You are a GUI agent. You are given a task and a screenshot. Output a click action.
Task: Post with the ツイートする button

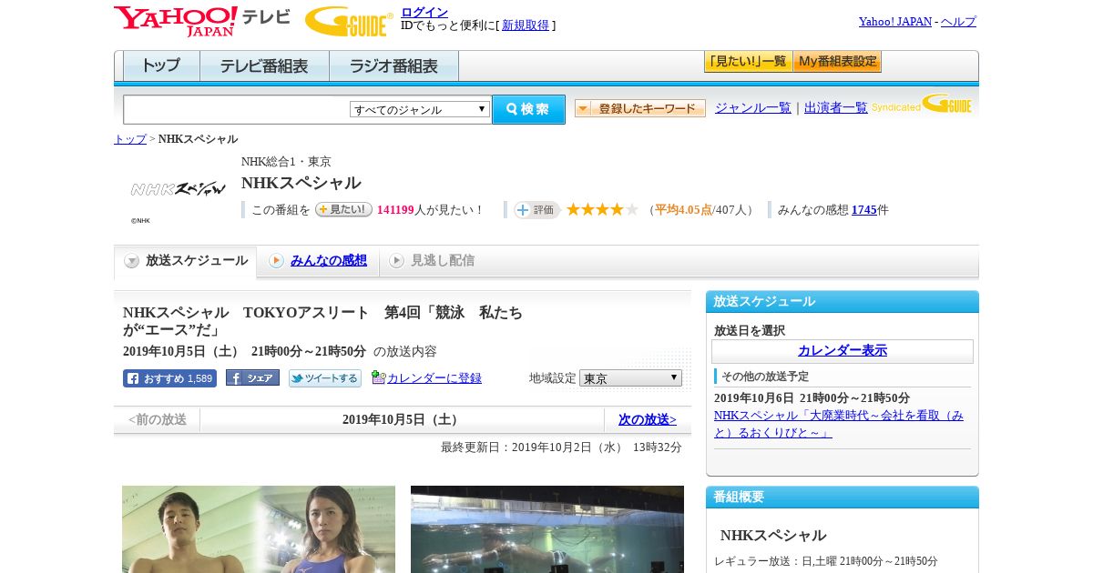click(x=325, y=378)
